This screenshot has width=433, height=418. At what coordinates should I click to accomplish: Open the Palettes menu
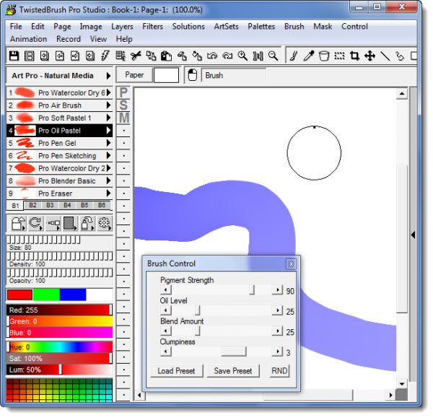click(261, 27)
